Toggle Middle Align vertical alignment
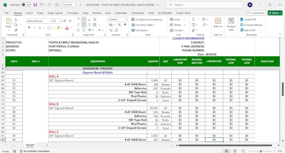 tap(84, 19)
